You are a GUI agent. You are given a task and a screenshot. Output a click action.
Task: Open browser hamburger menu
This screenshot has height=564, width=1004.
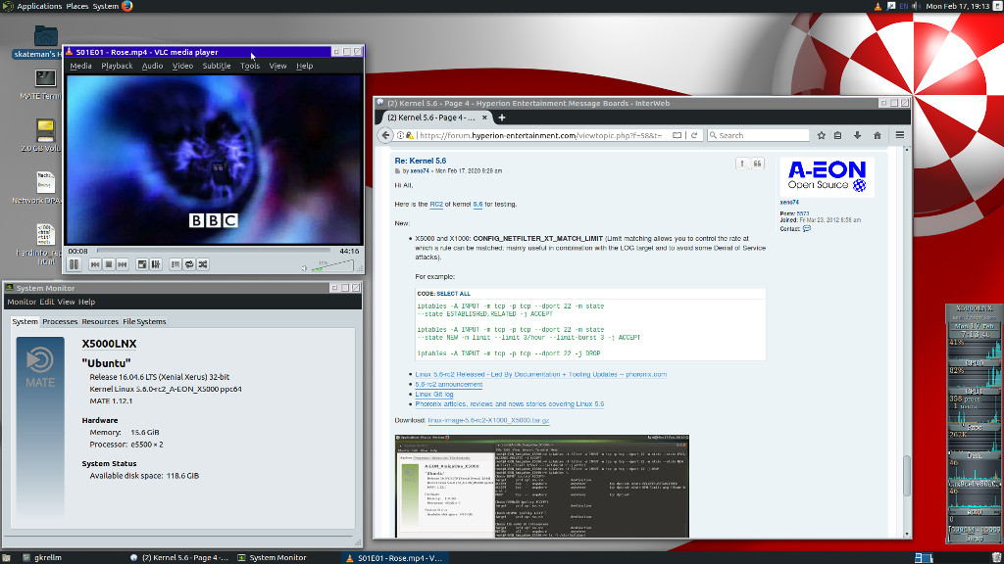click(x=900, y=135)
